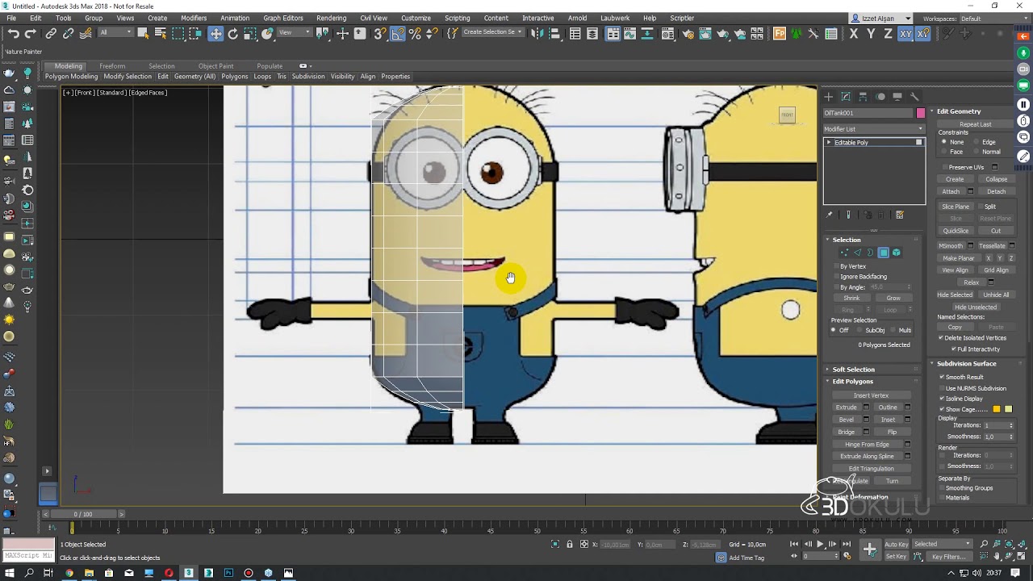This screenshot has height=581, width=1033.
Task: Switch to the Freeform ribbon tab
Action: 112,66
